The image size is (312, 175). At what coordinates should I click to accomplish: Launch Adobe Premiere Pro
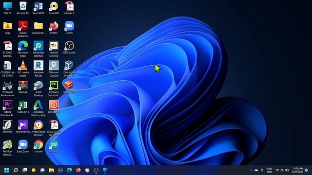(x=8, y=108)
